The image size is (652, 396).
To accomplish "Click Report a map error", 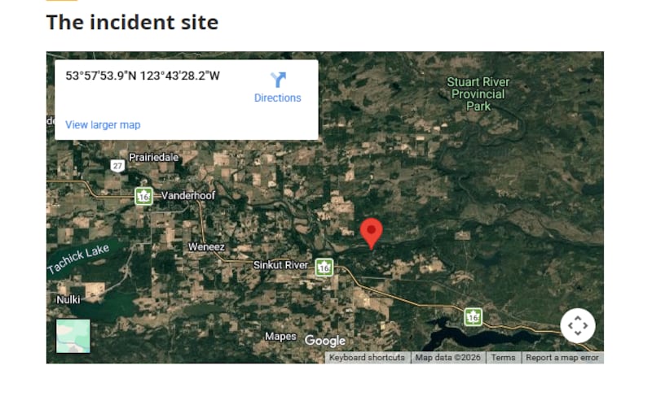I will 562,358.
